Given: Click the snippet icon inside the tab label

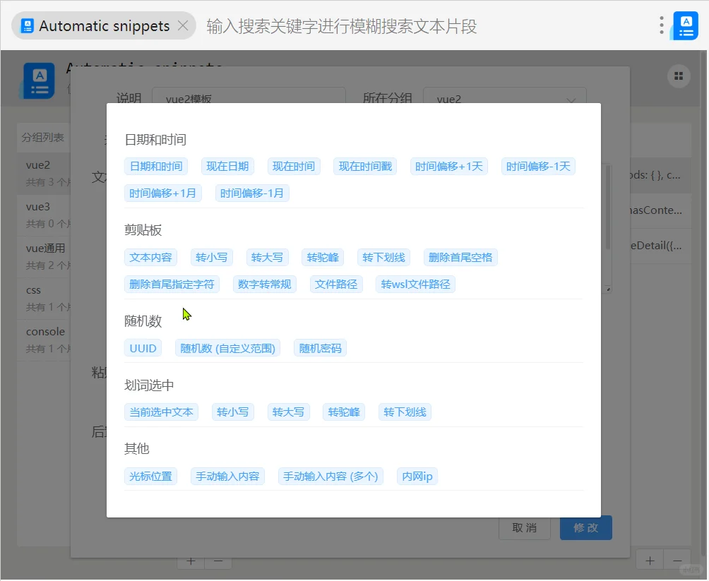Looking at the screenshot, I should (x=27, y=25).
